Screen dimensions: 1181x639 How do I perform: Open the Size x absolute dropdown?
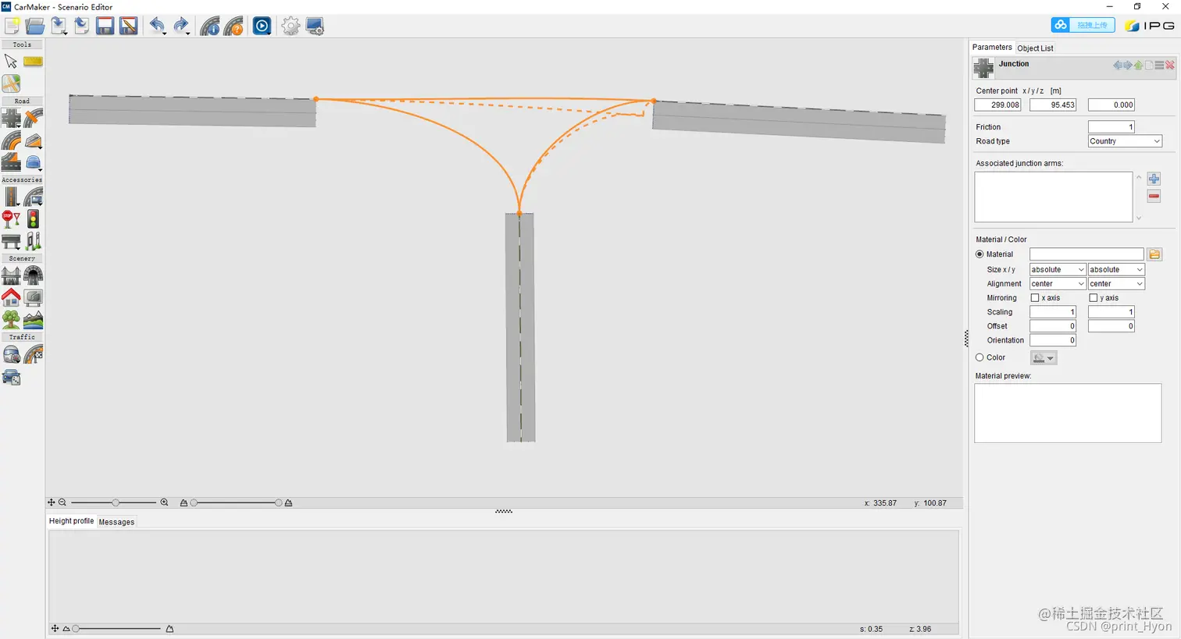[x=1058, y=270]
